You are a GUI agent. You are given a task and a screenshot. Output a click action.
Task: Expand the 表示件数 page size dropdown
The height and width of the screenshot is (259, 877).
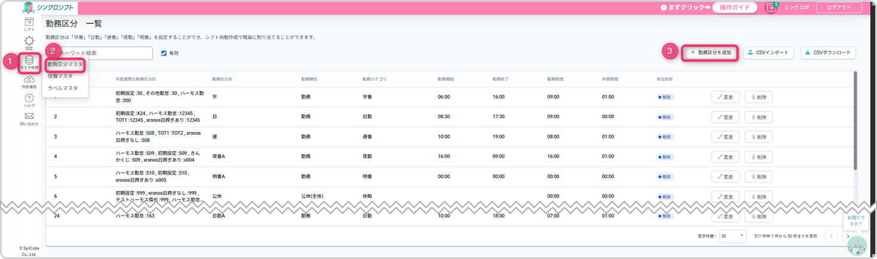tap(734, 236)
